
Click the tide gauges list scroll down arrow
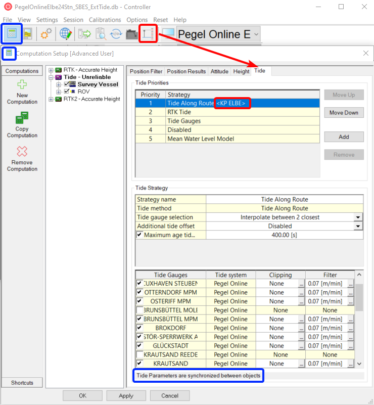click(x=359, y=364)
